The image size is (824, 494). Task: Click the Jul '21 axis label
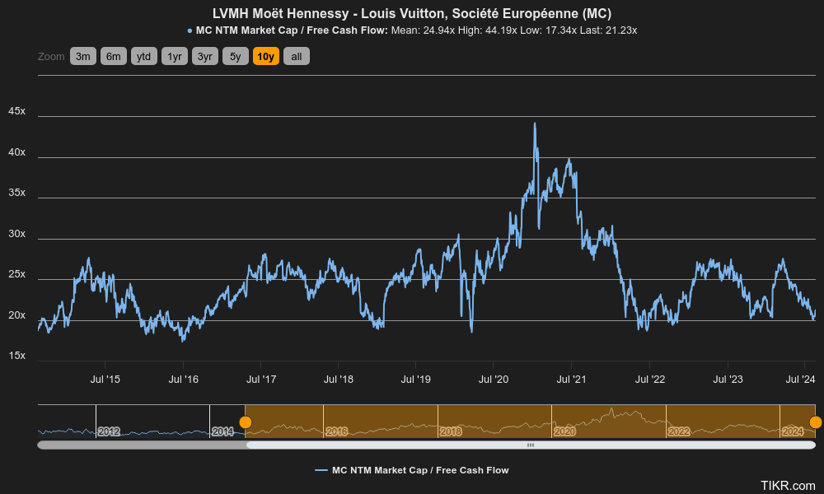(572, 380)
